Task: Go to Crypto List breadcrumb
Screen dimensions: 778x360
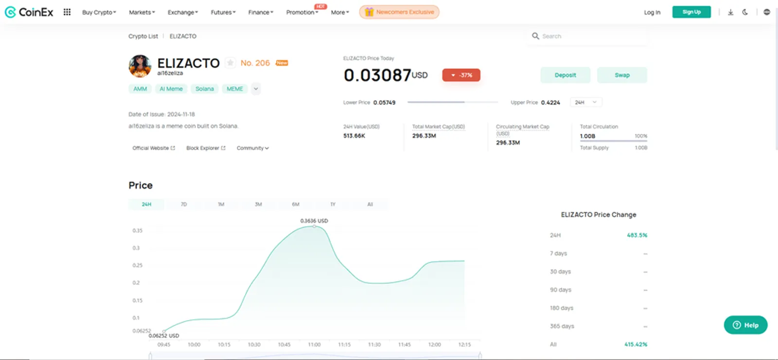Action: point(143,36)
